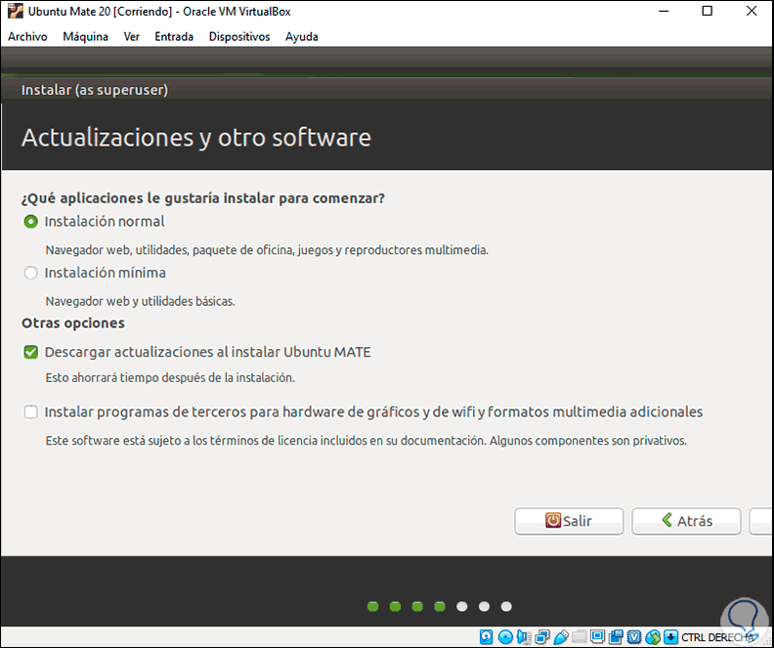Viewport: 774px width, 648px height.
Task: Click the '¿Qué aplicaciones le gustaría instalar para comenzar?' question
Action: pyautogui.click(x=203, y=197)
